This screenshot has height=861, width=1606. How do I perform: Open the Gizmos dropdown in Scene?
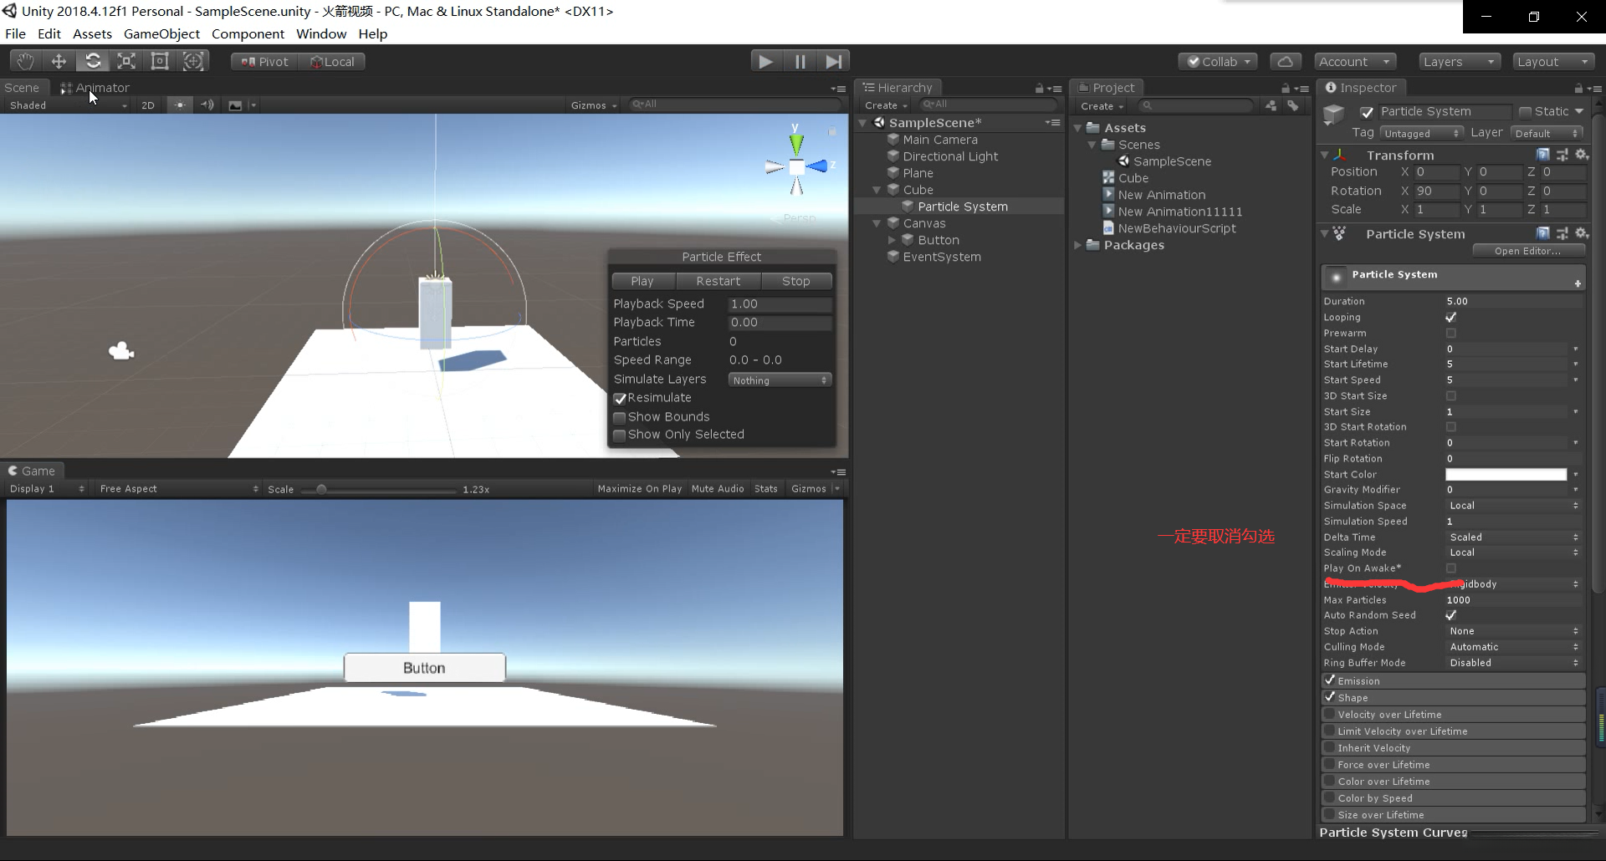[x=594, y=105]
